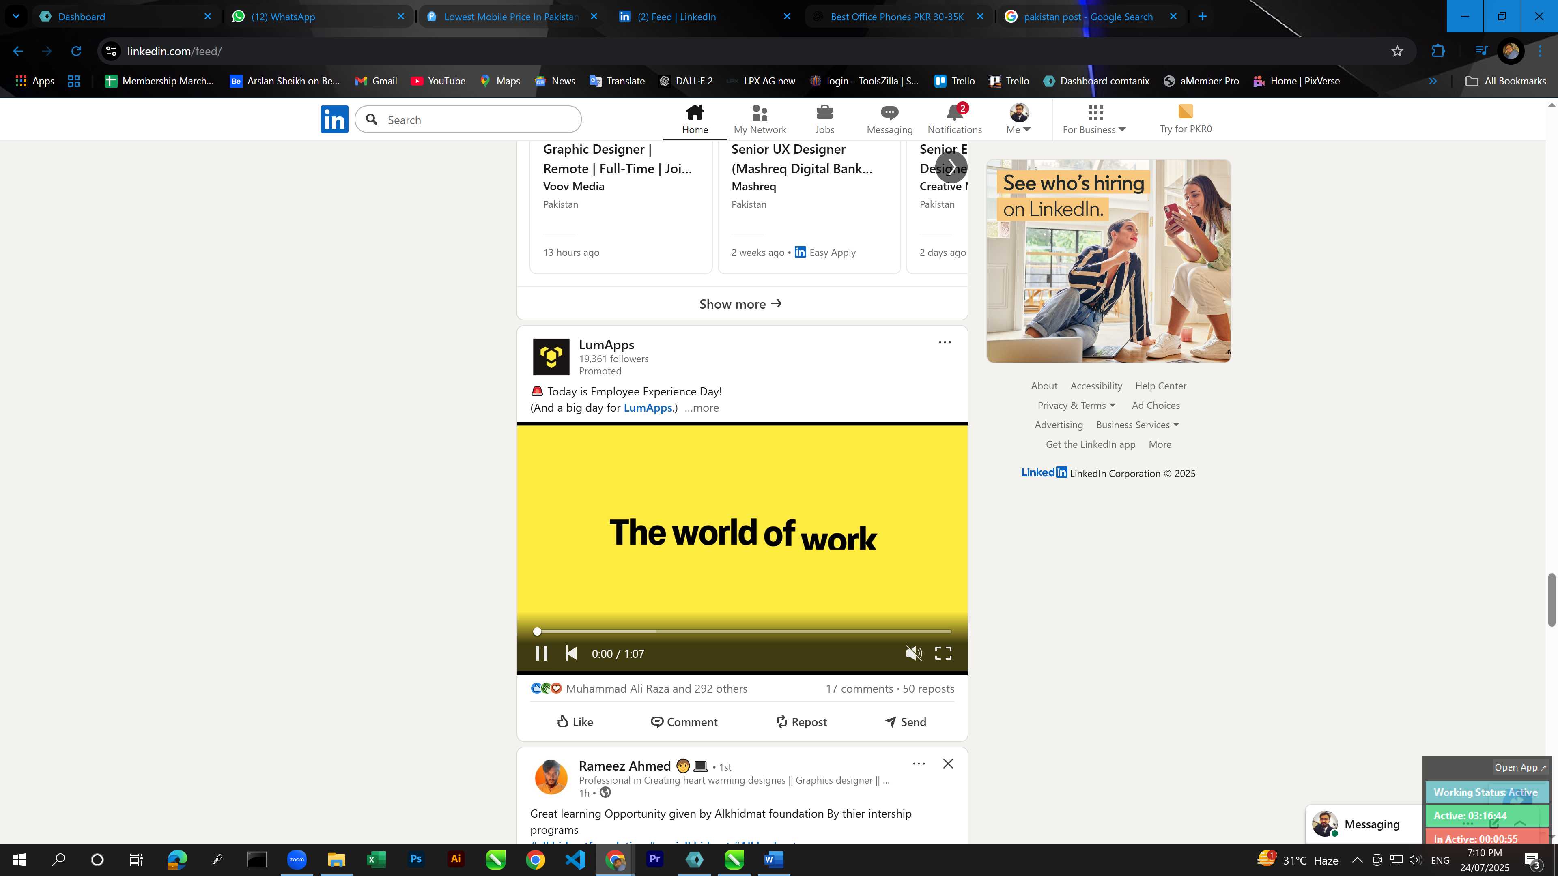The width and height of the screenshot is (1558, 876).
Task: Open Excel from taskbar
Action: pos(376,859)
